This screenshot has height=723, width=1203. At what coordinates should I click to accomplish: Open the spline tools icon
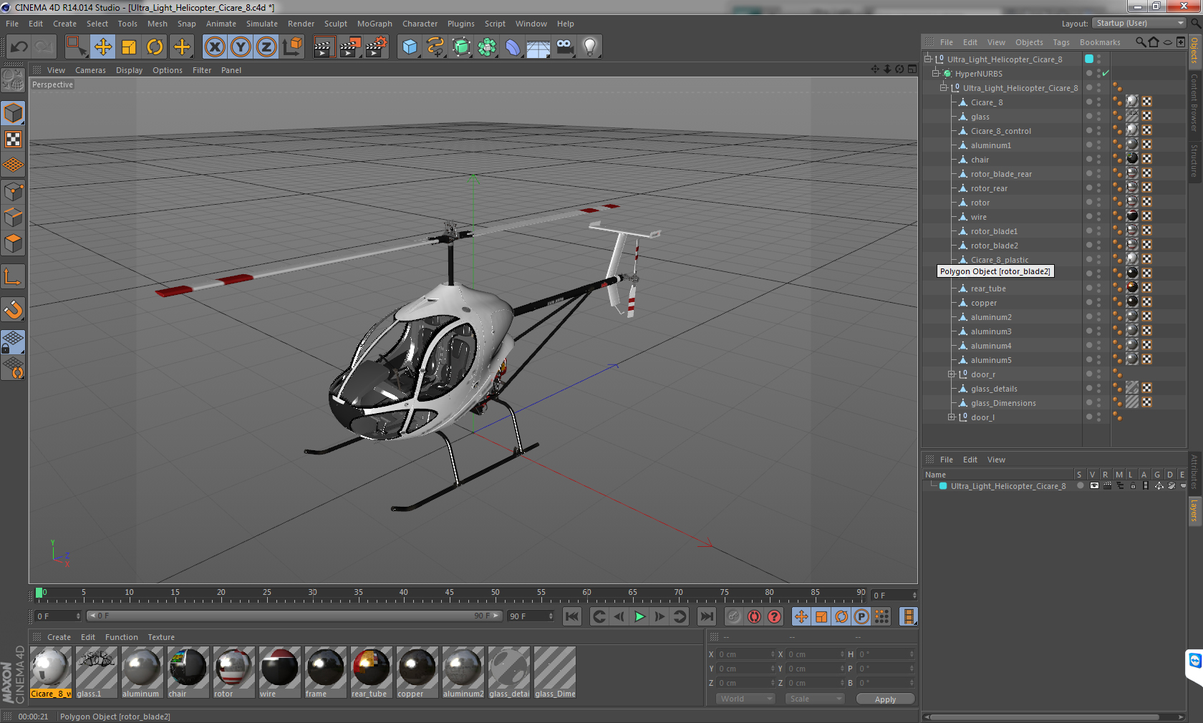435,47
